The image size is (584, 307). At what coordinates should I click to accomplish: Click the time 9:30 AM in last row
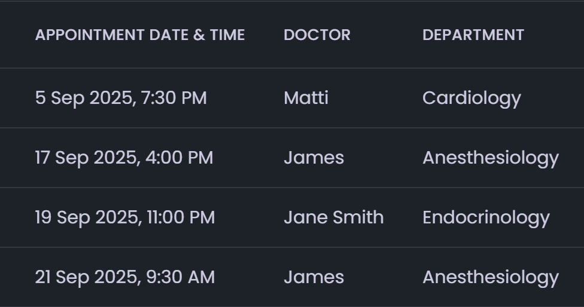pyautogui.click(x=180, y=277)
